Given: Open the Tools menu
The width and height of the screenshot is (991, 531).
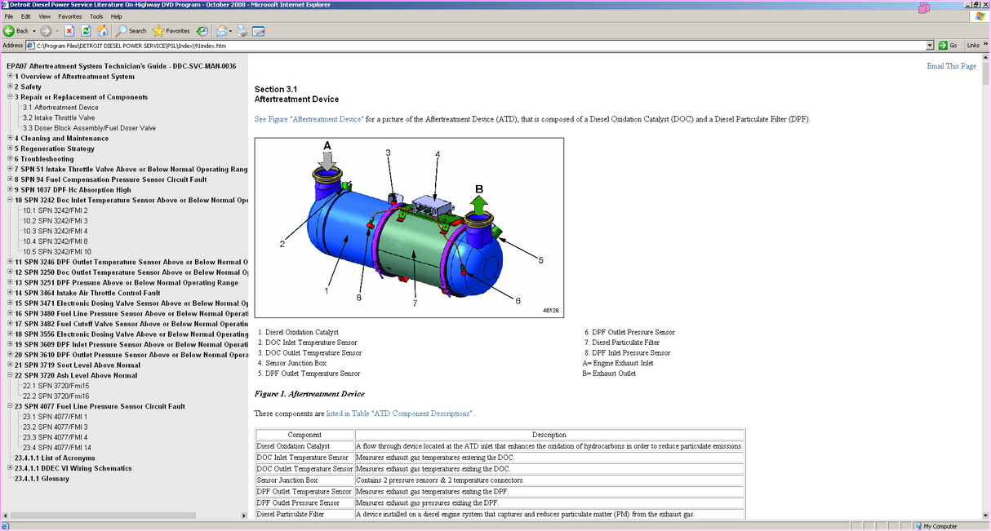Looking at the screenshot, I should [x=96, y=15].
